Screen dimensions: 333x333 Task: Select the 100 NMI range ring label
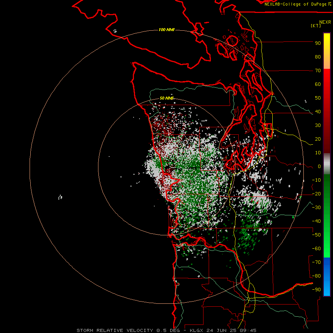click(166, 30)
